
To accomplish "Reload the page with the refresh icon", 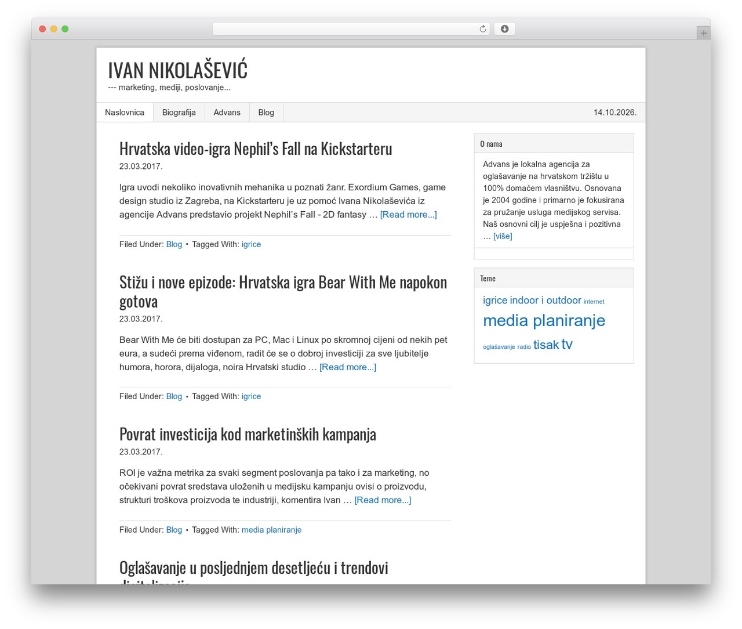I will tap(482, 29).
